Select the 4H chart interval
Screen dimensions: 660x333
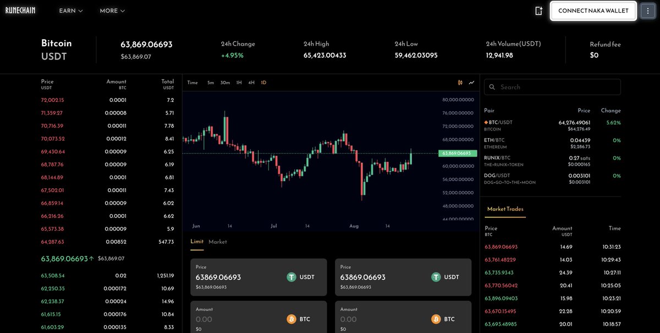(x=251, y=83)
